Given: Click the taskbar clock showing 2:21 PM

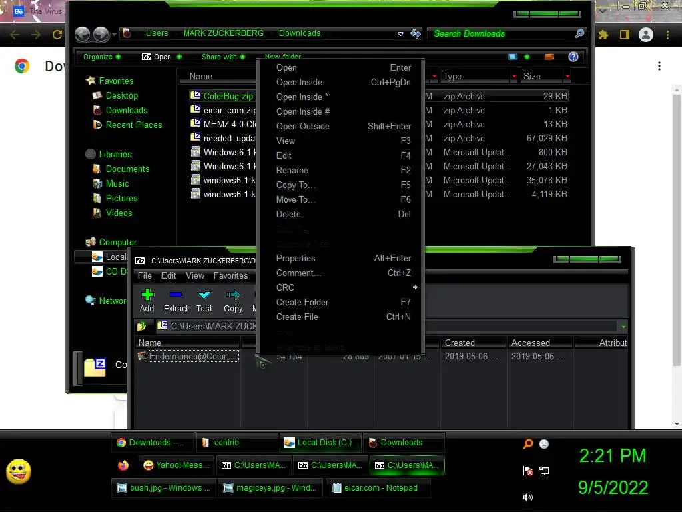Looking at the screenshot, I should 613,456.
